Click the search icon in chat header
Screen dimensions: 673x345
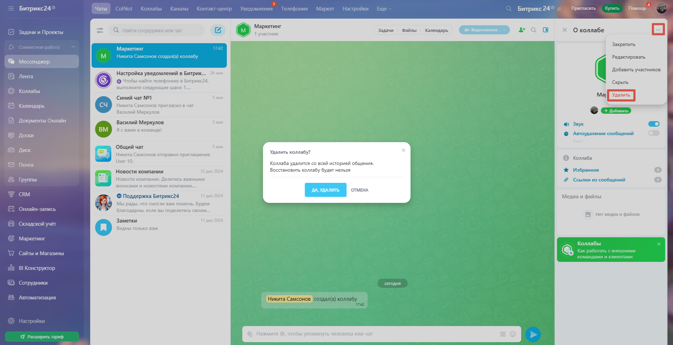pyautogui.click(x=534, y=30)
